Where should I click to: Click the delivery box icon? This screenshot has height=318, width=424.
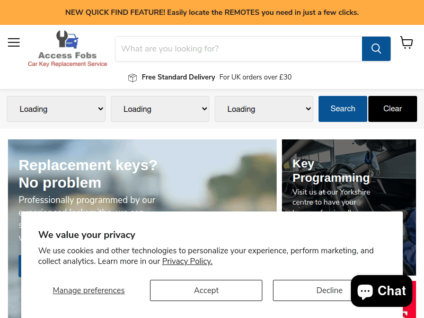coord(132,77)
